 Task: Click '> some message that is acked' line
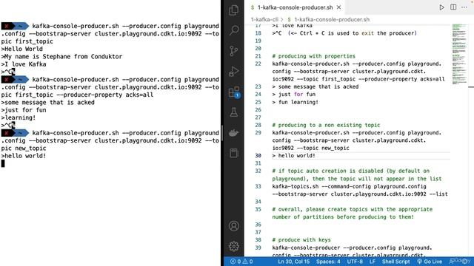point(315,86)
